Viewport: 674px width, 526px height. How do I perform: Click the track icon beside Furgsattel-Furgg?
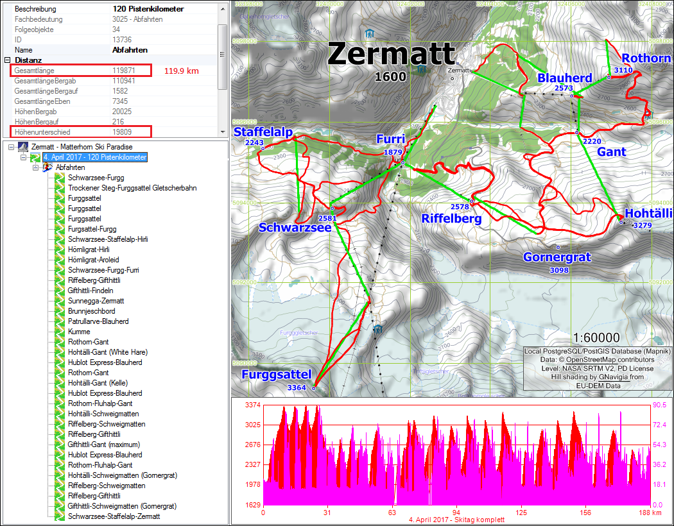pyautogui.click(x=59, y=229)
